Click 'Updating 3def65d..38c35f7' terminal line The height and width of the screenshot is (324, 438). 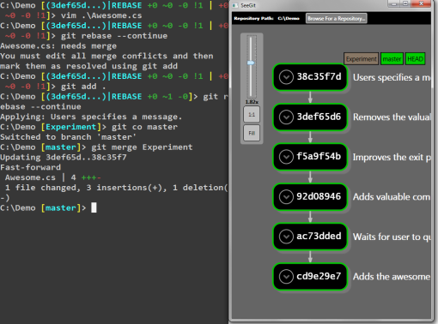click(x=64, y=158)
